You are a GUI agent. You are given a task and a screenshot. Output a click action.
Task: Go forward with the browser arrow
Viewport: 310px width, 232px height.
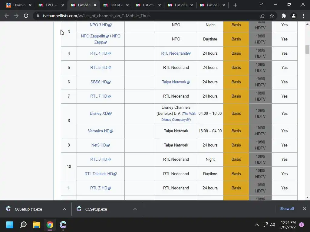pos(16,16)
